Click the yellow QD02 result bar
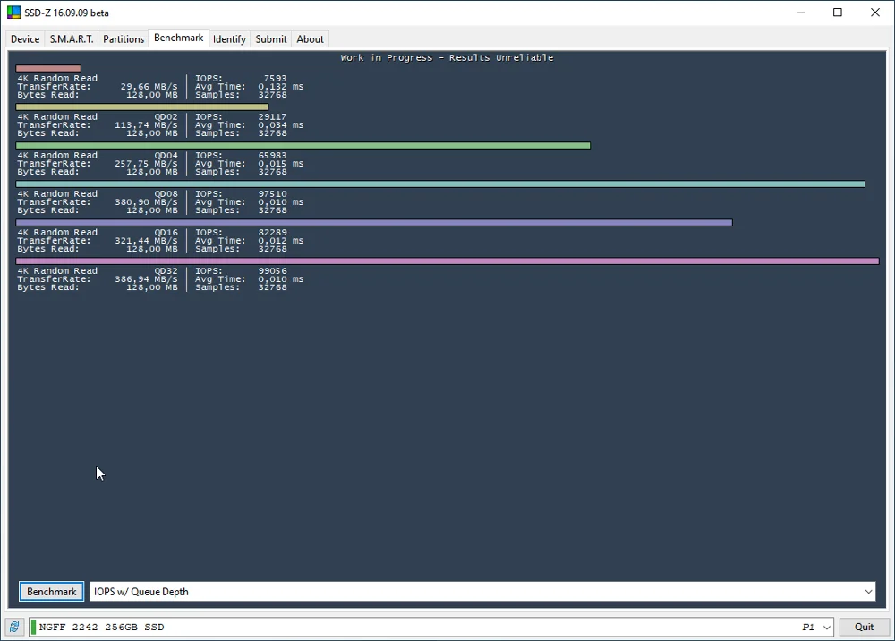This screenshot has height=641, width=895. (142, 107)
